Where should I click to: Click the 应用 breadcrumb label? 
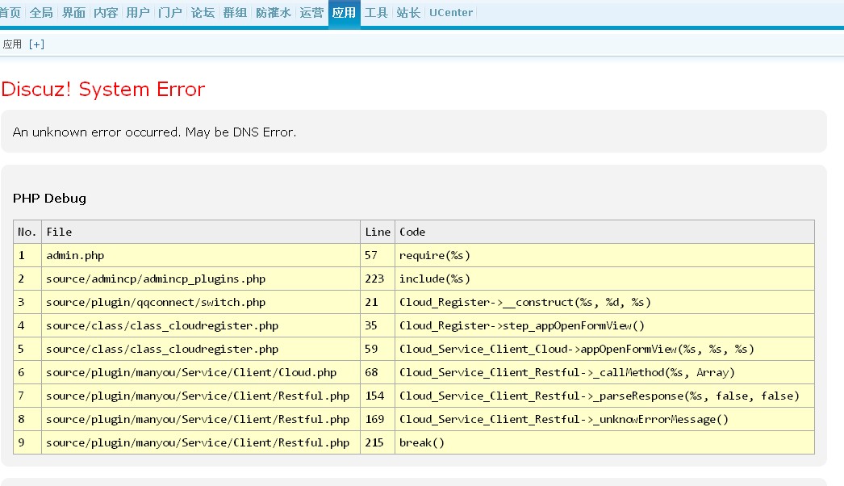click(x=12, y=44)
